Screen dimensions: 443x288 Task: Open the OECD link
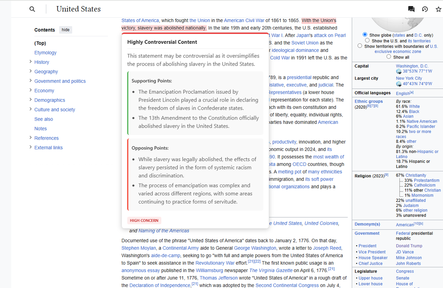click(299, 164)
